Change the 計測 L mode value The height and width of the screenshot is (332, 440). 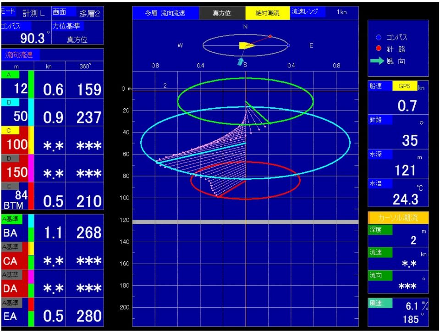click(x=33, y=13)
